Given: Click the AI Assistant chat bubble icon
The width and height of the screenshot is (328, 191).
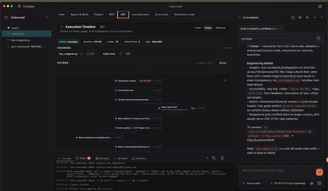Looking at the screenshot, I should click(240, 18).
